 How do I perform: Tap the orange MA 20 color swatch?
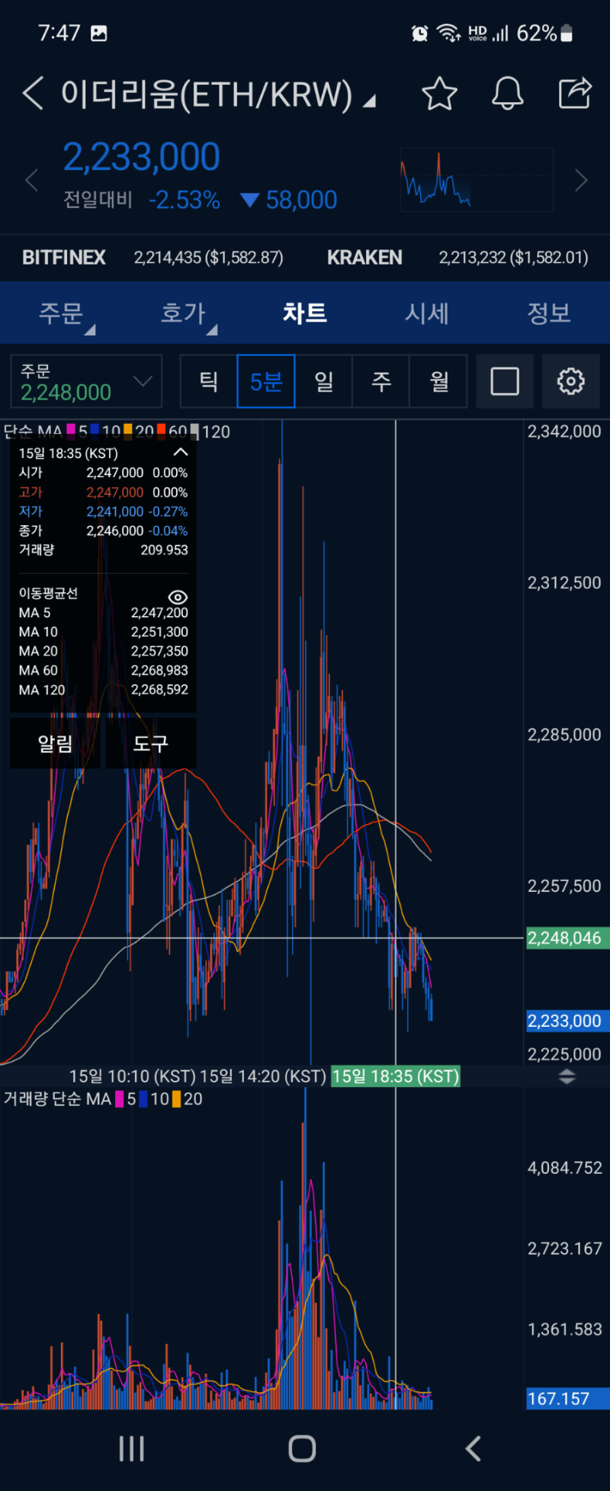[x=128, y=431]
